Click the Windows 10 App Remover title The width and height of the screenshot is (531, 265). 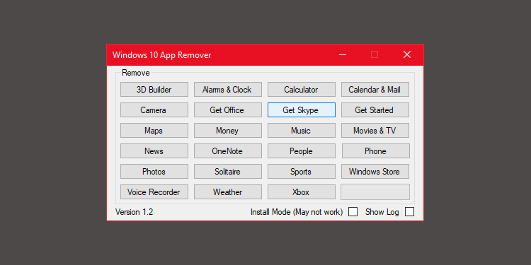162,54
